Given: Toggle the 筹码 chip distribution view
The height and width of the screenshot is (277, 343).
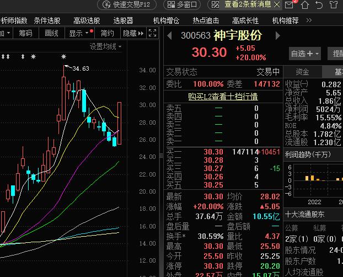Looking at the screenshot, I should click(x=25, y=33).
